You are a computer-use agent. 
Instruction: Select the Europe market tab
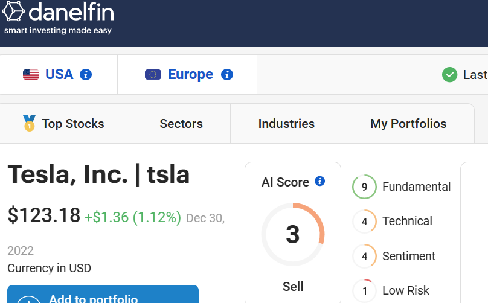pos(187,75)
